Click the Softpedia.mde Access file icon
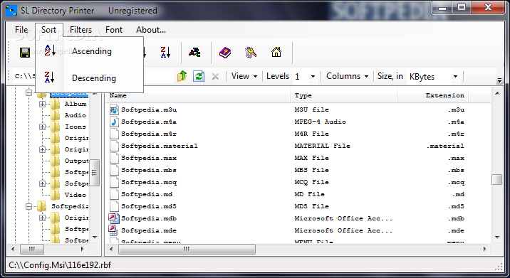 click(x=113, y=230)
